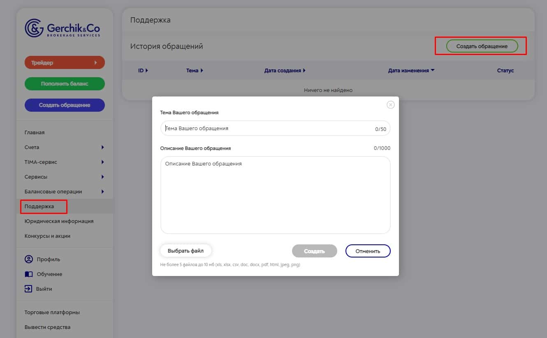Sort by ID column arrow

(147, 71)
